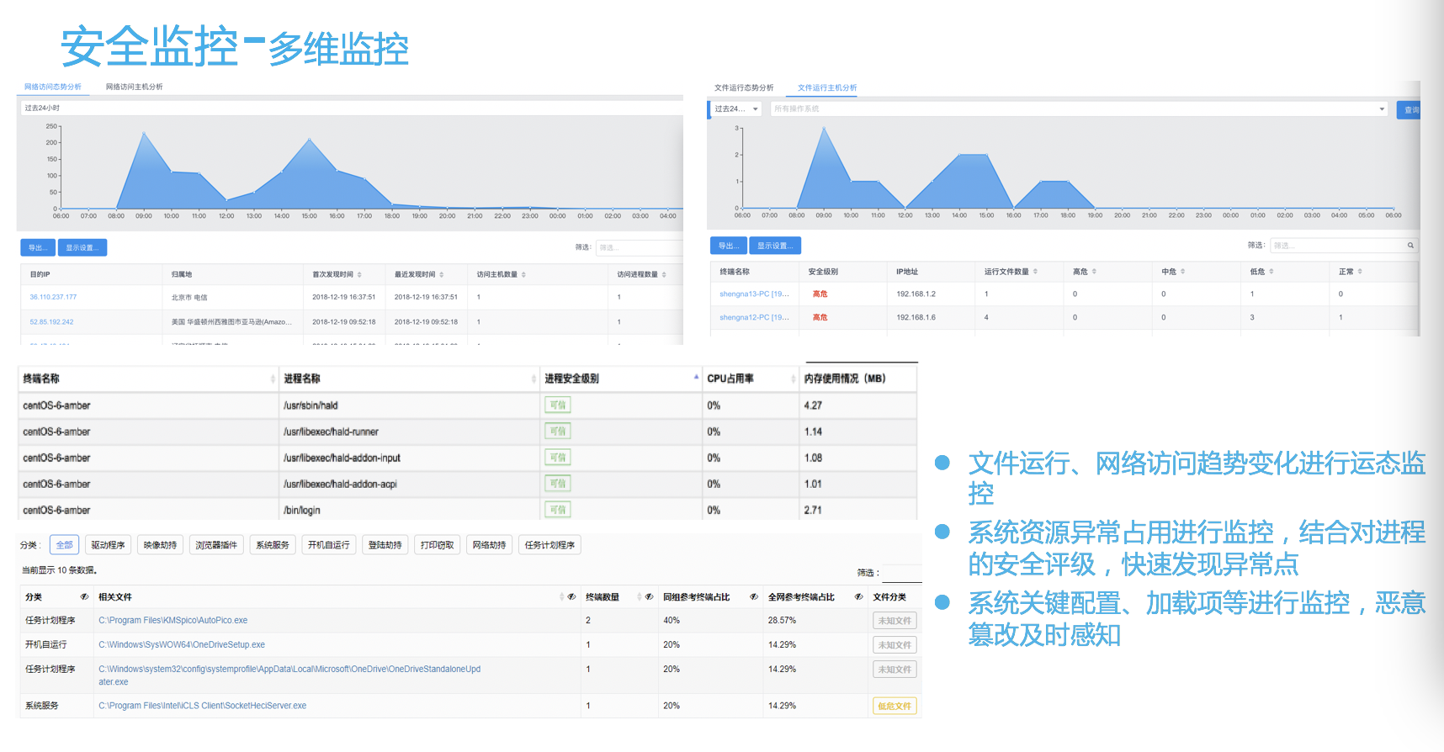This screenshot has height=752, width=1444.
Task: Sort by 最近发现时间 column arrows
Action: [x=442, y=275]
